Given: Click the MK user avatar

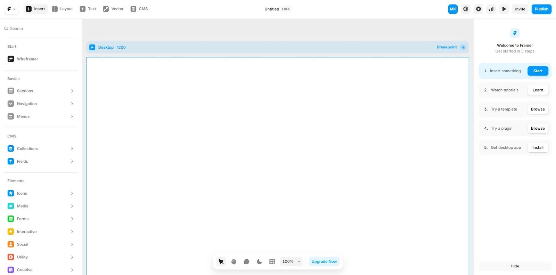Looking at the screenshot, I should pos(453,9).
